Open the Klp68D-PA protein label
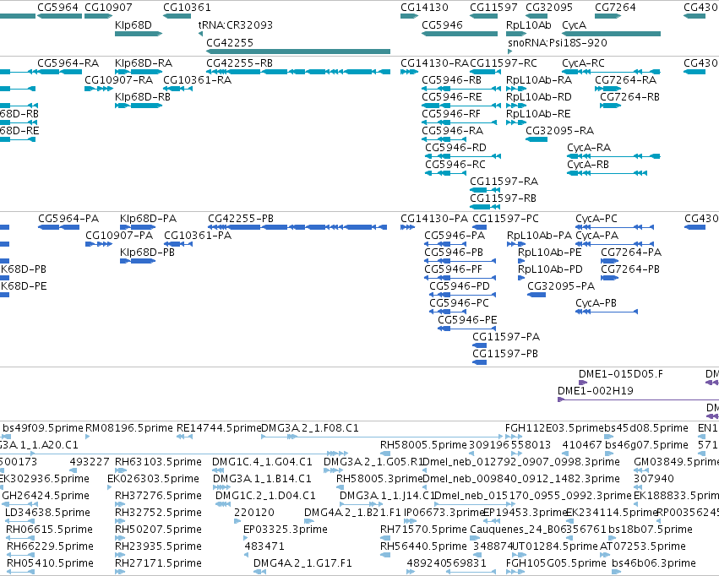Screen dimensions: 719x576 pos(148,219)
